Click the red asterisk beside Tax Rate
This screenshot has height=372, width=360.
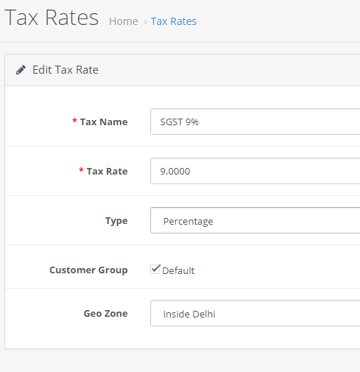(x=81, y=170)
